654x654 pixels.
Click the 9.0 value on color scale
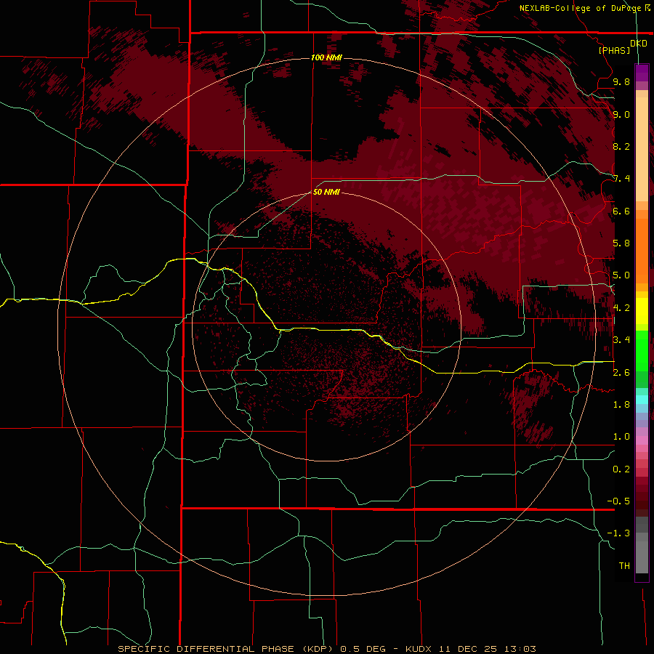pyautogui.click(x=621, y=114)
